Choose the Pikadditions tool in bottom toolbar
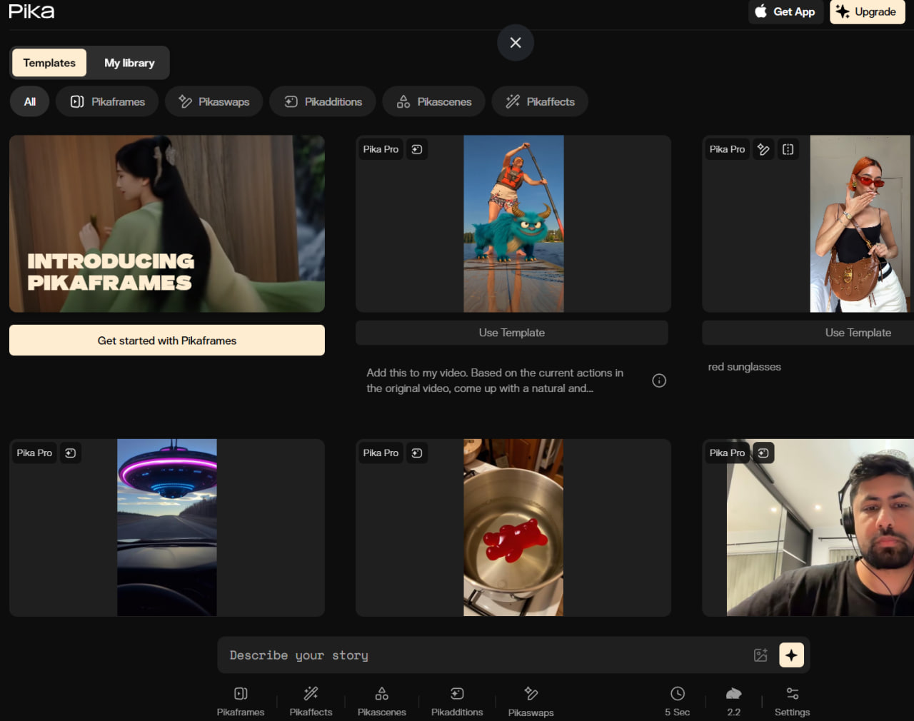 tap(457, 694)
